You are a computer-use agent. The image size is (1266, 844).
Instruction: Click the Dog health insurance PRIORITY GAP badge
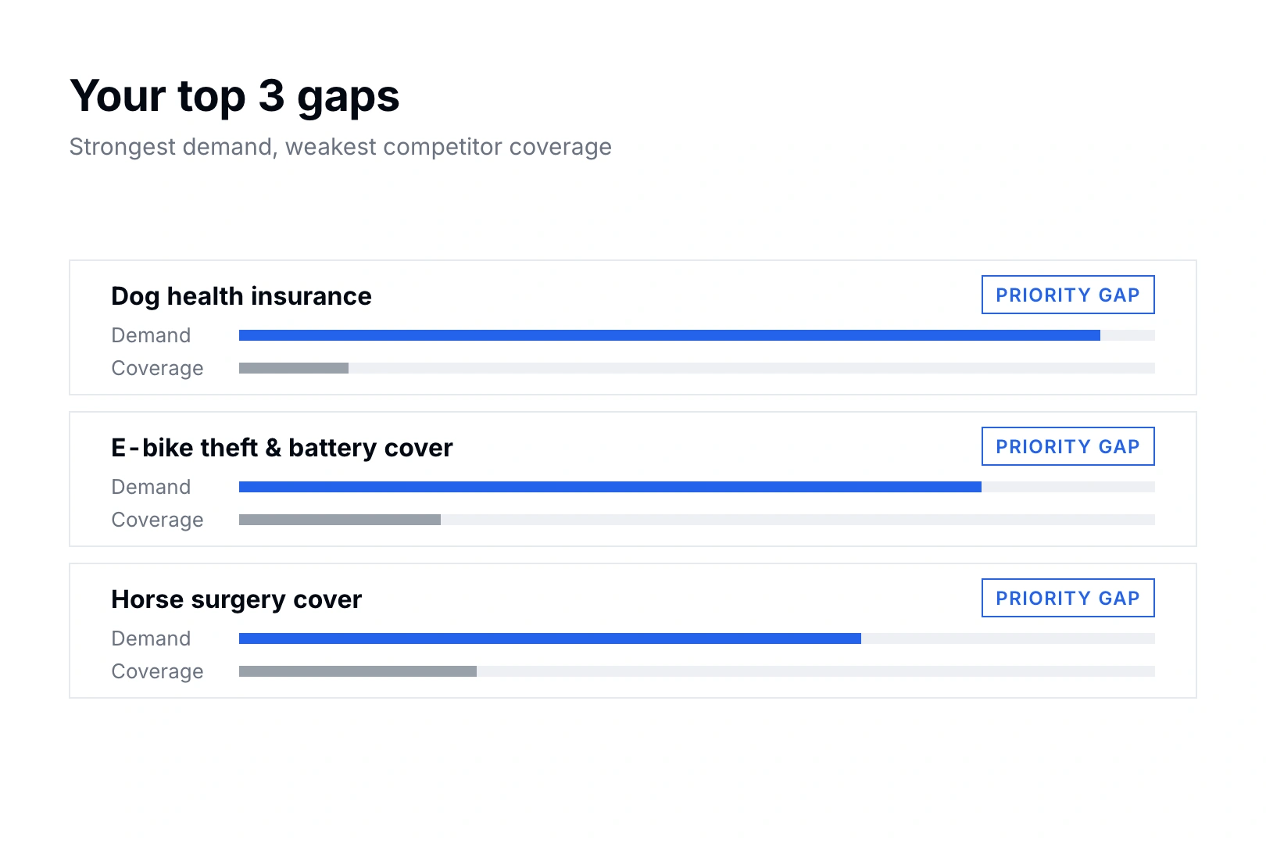(1068, 295)
